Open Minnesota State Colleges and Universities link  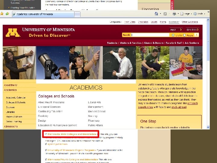point(72,134)
